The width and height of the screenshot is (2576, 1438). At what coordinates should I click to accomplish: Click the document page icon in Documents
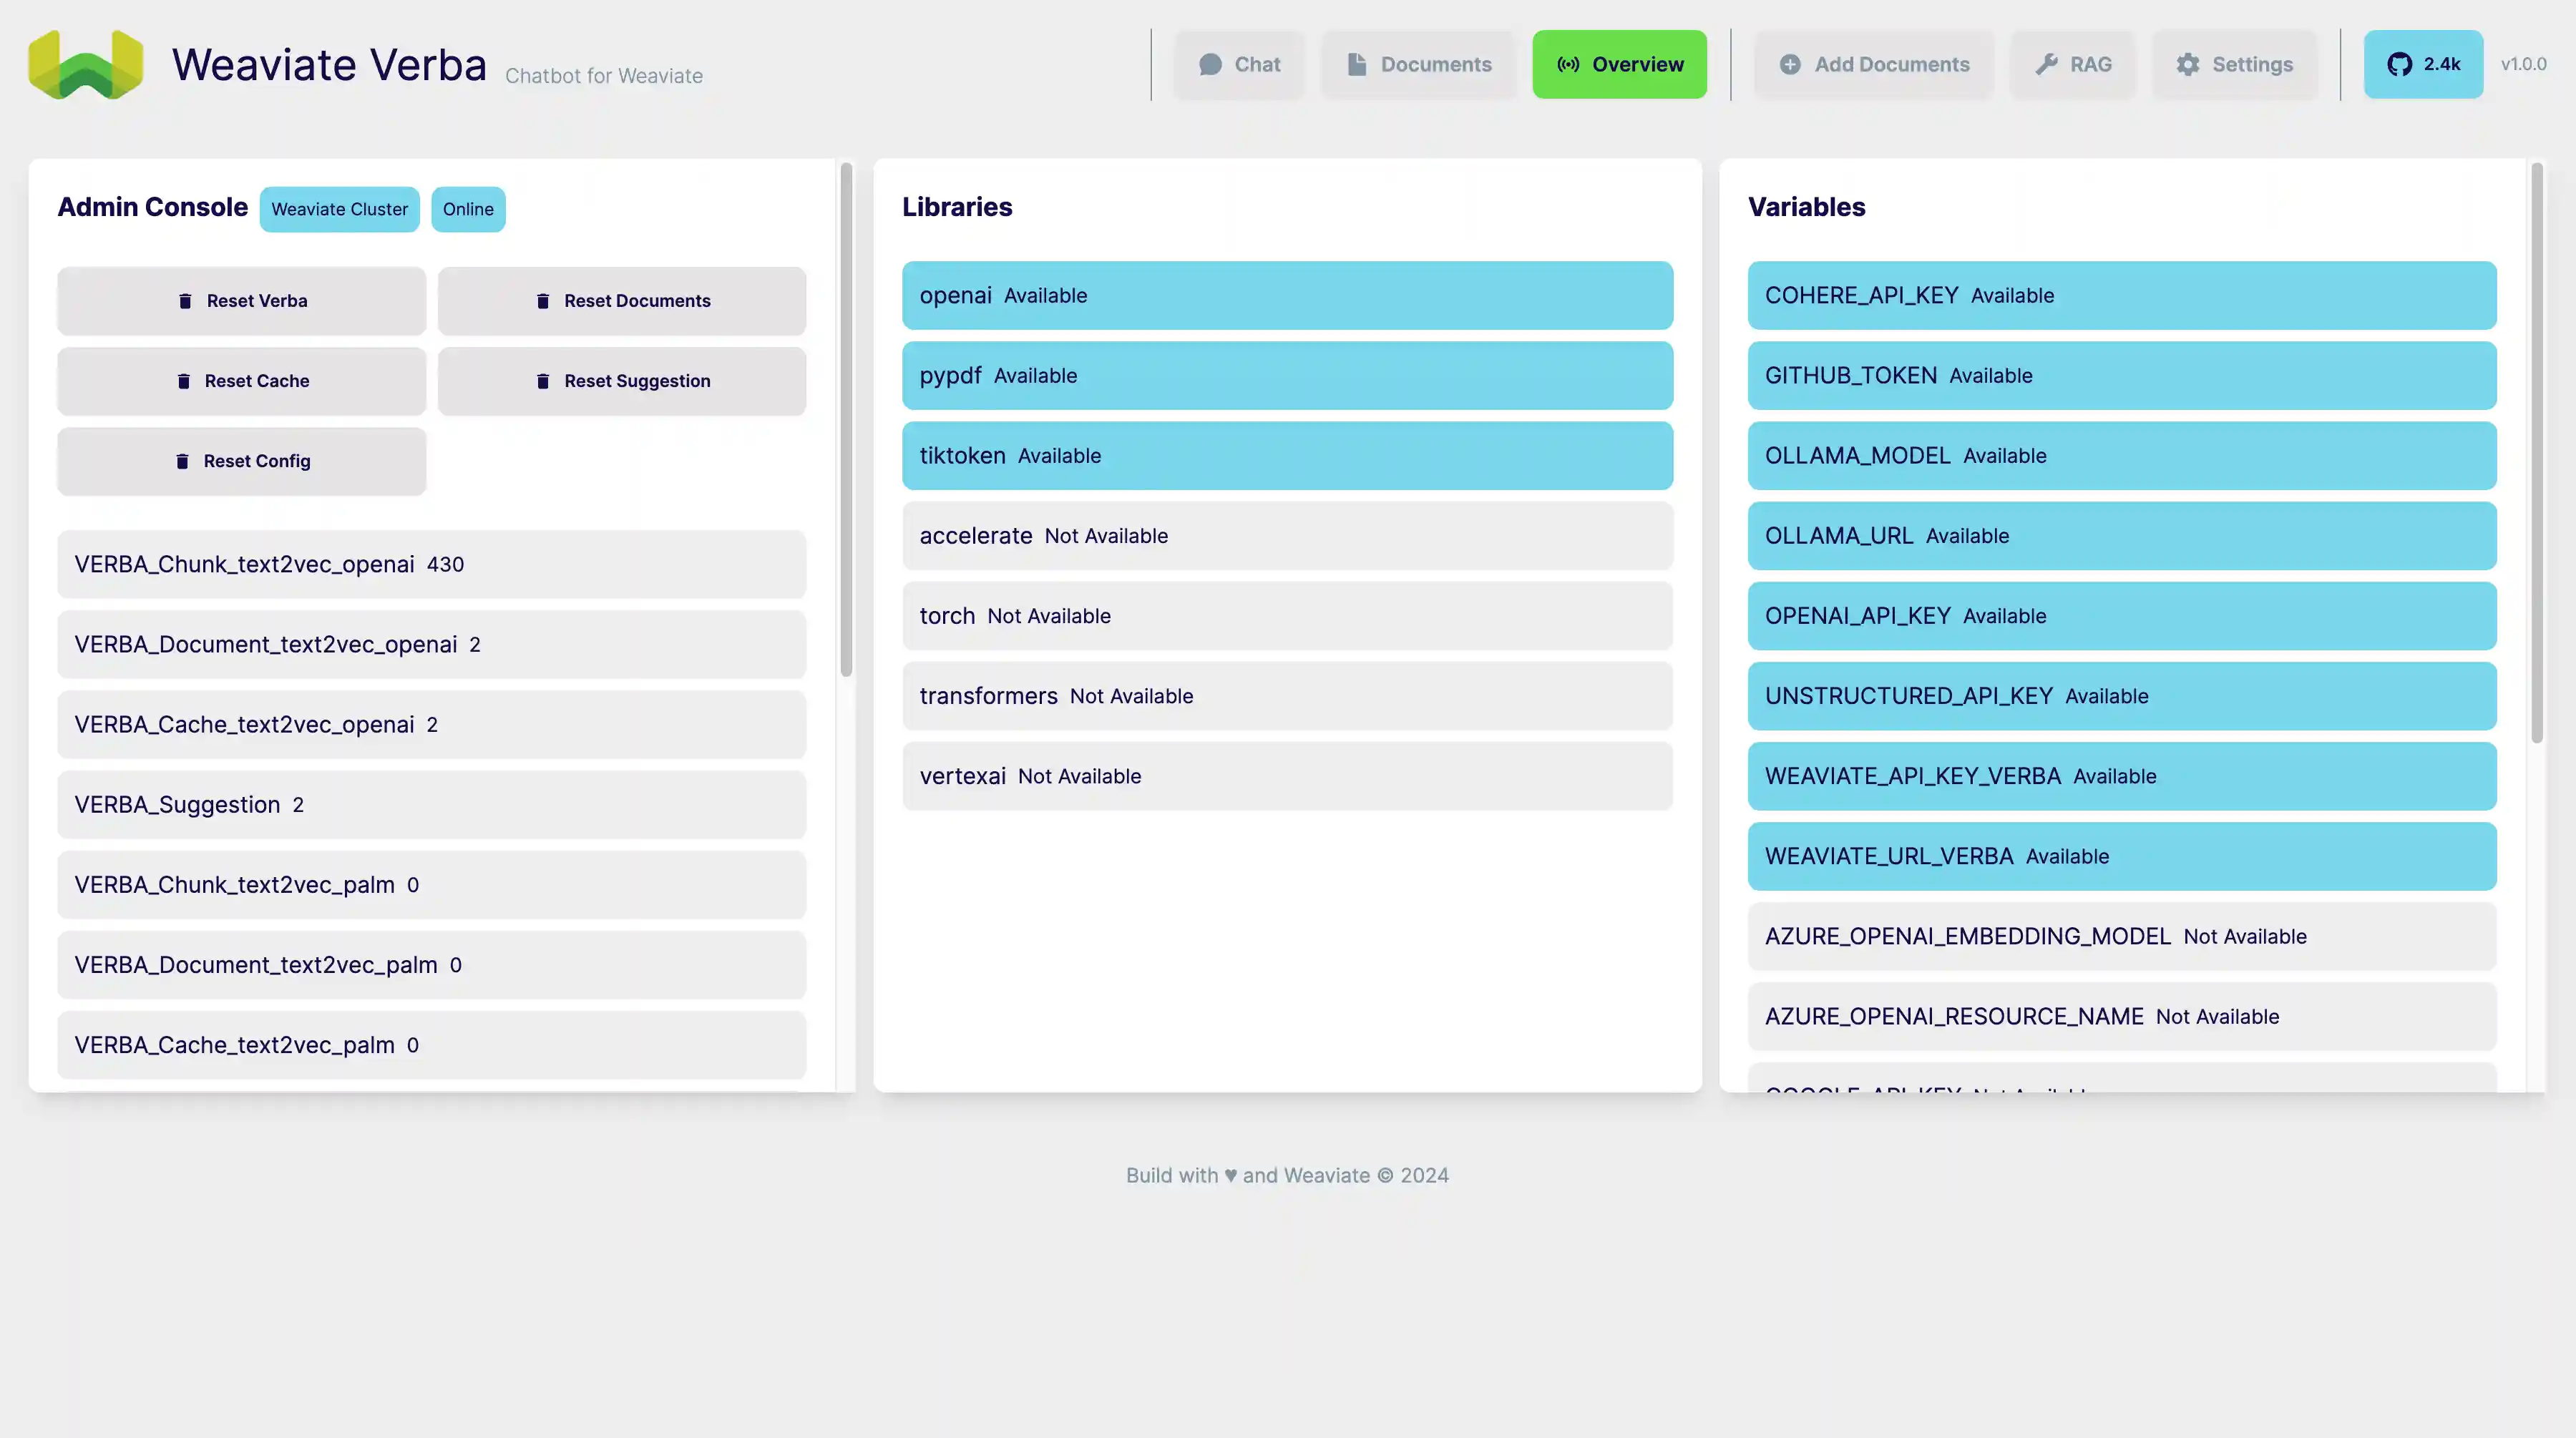tap(1357, 64)
